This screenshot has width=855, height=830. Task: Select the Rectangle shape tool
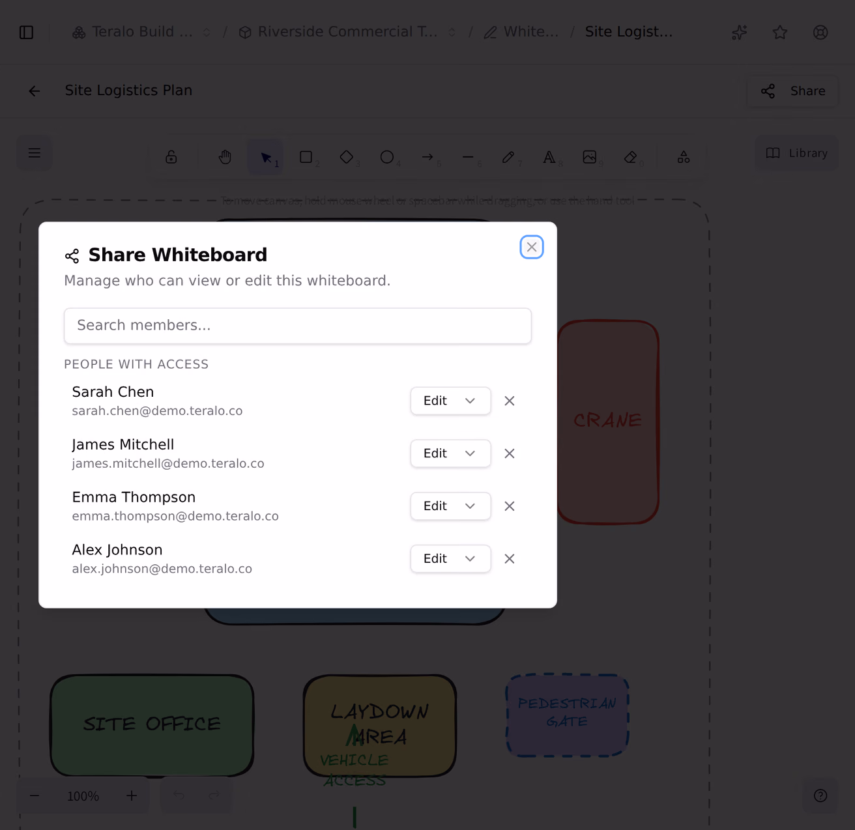click(x=306, y=157)
